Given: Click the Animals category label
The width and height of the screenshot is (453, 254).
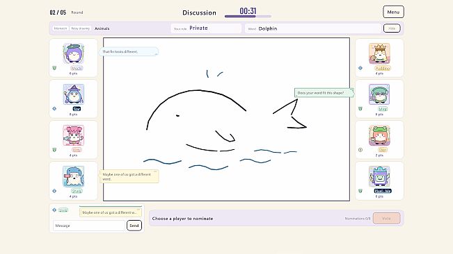Looking at the screenshot, I should (x=102, y=28).
